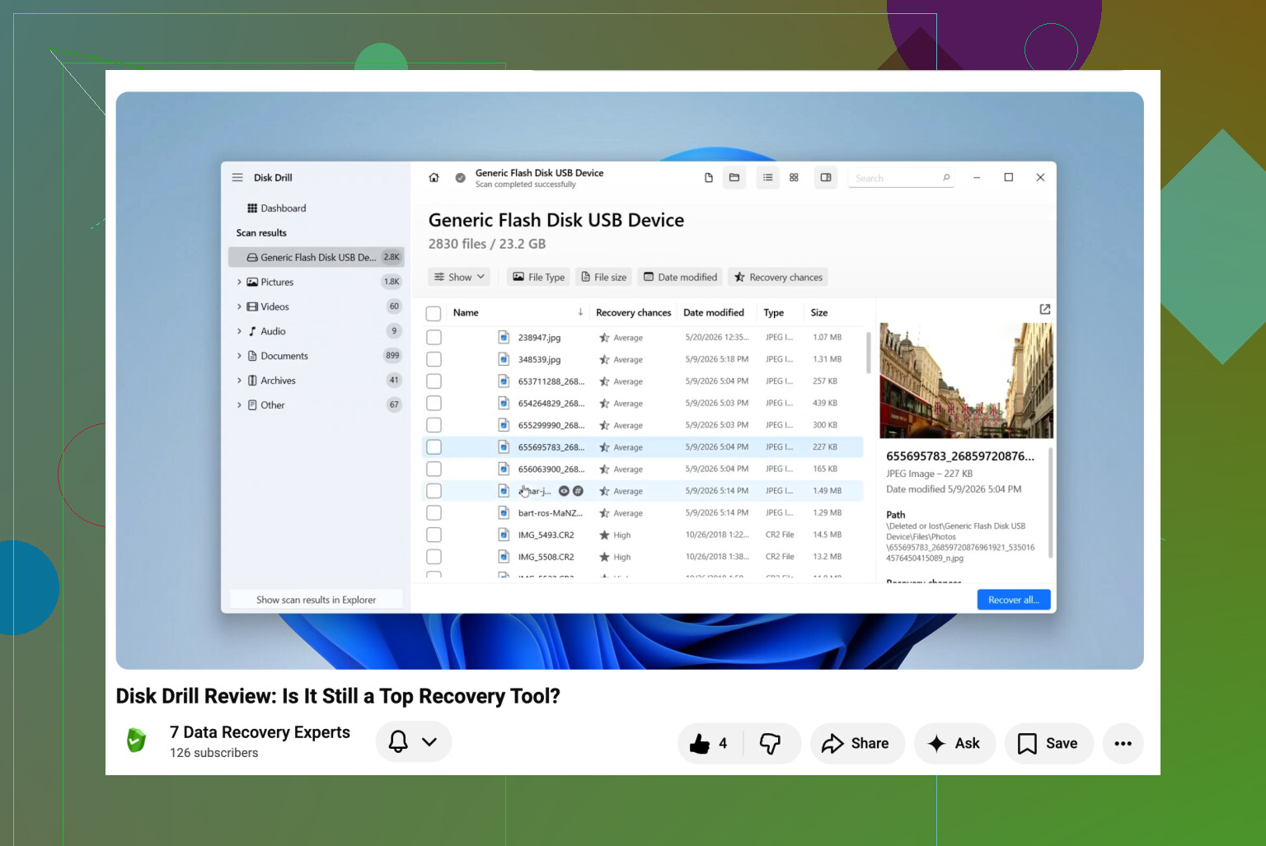The image size is (1266, 846).
Task: Sort by the Size column header
Action: (x=819, y=313)
